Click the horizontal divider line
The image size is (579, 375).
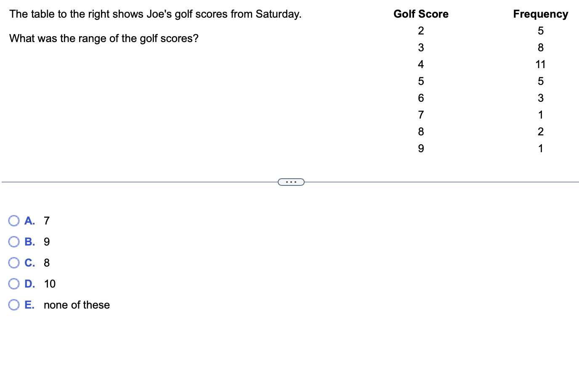pos(139,182)
